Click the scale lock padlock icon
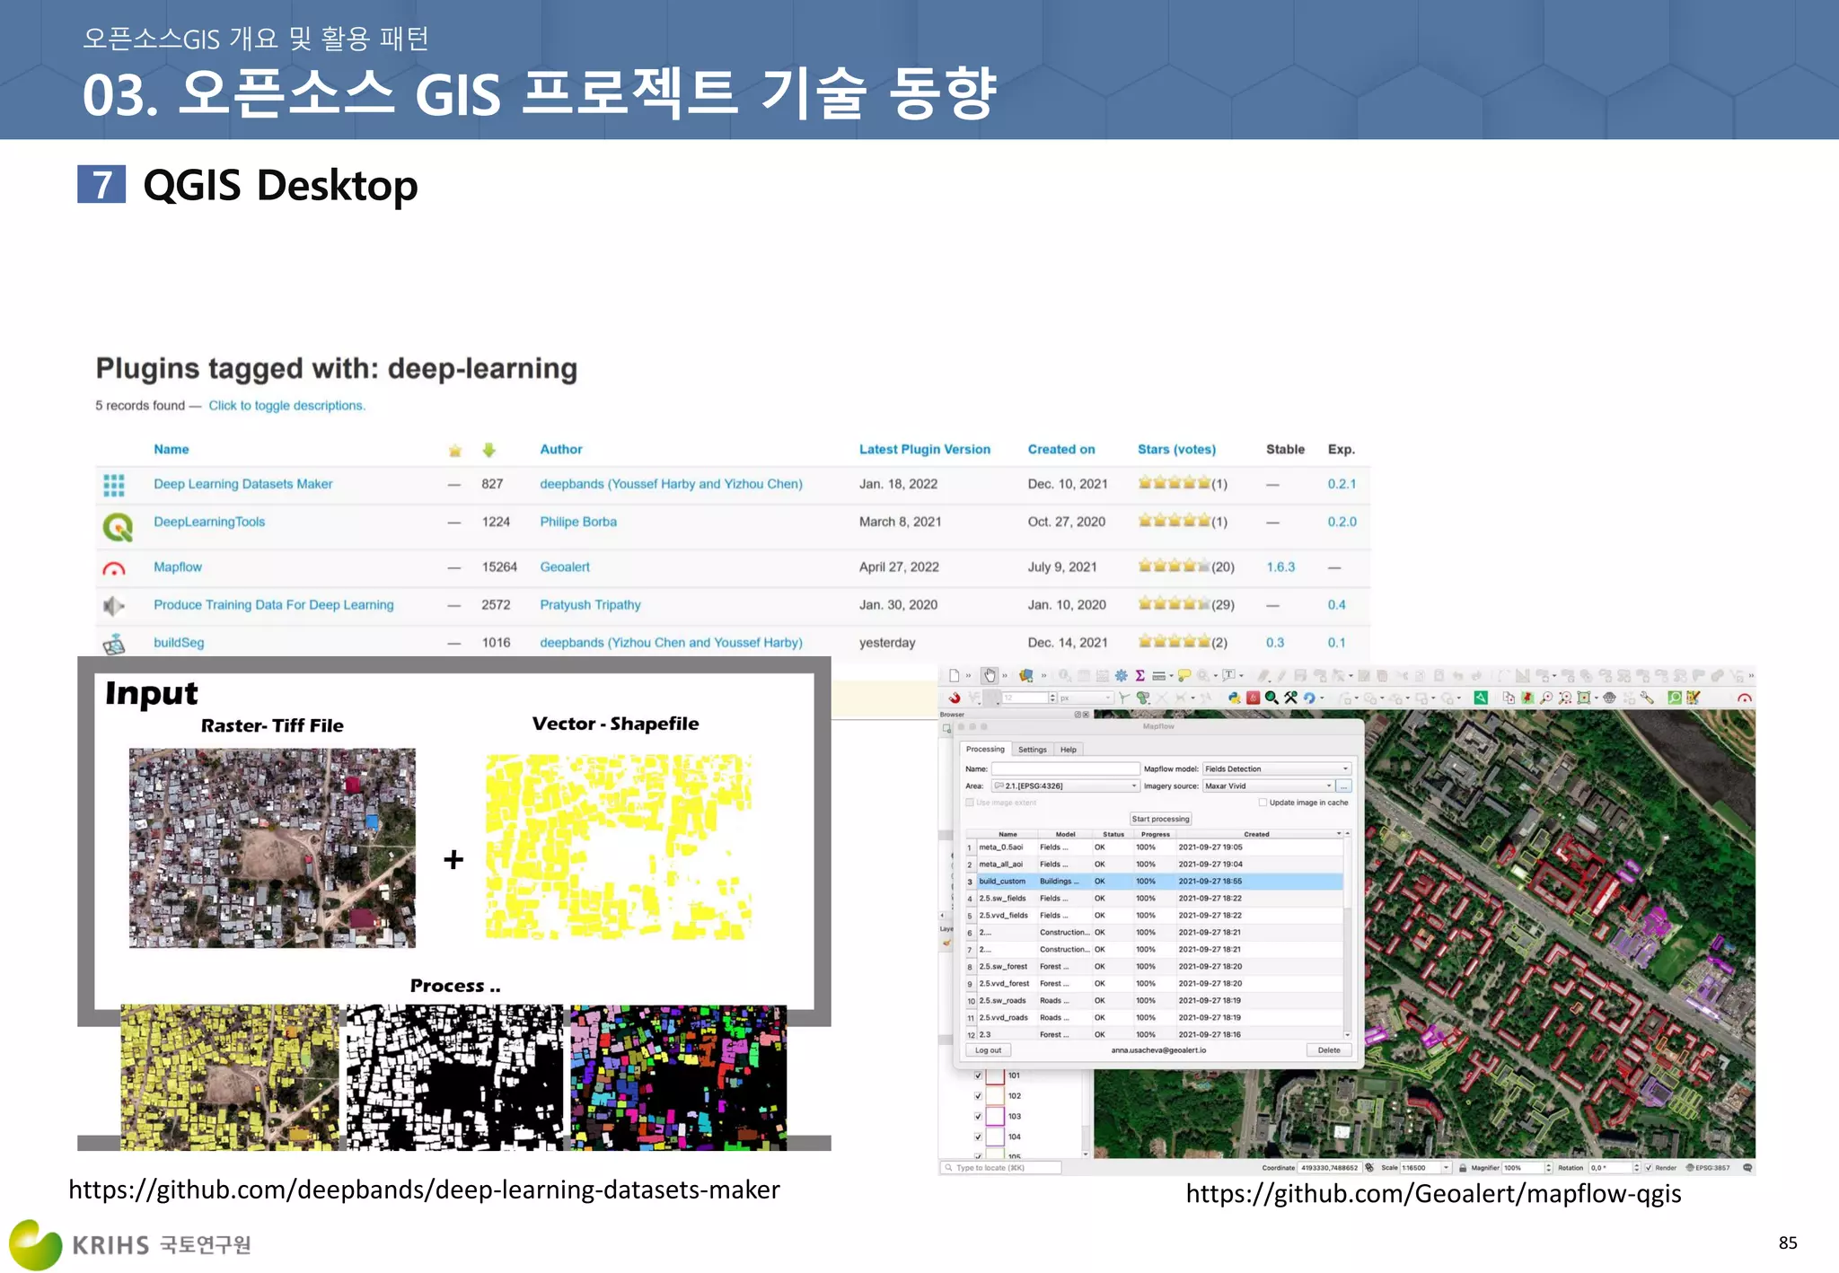The image size is (1839, 1273). point(1463,1168)
